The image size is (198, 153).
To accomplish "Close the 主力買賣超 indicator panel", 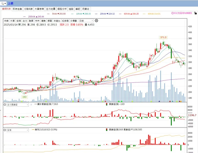I will 5,105.
